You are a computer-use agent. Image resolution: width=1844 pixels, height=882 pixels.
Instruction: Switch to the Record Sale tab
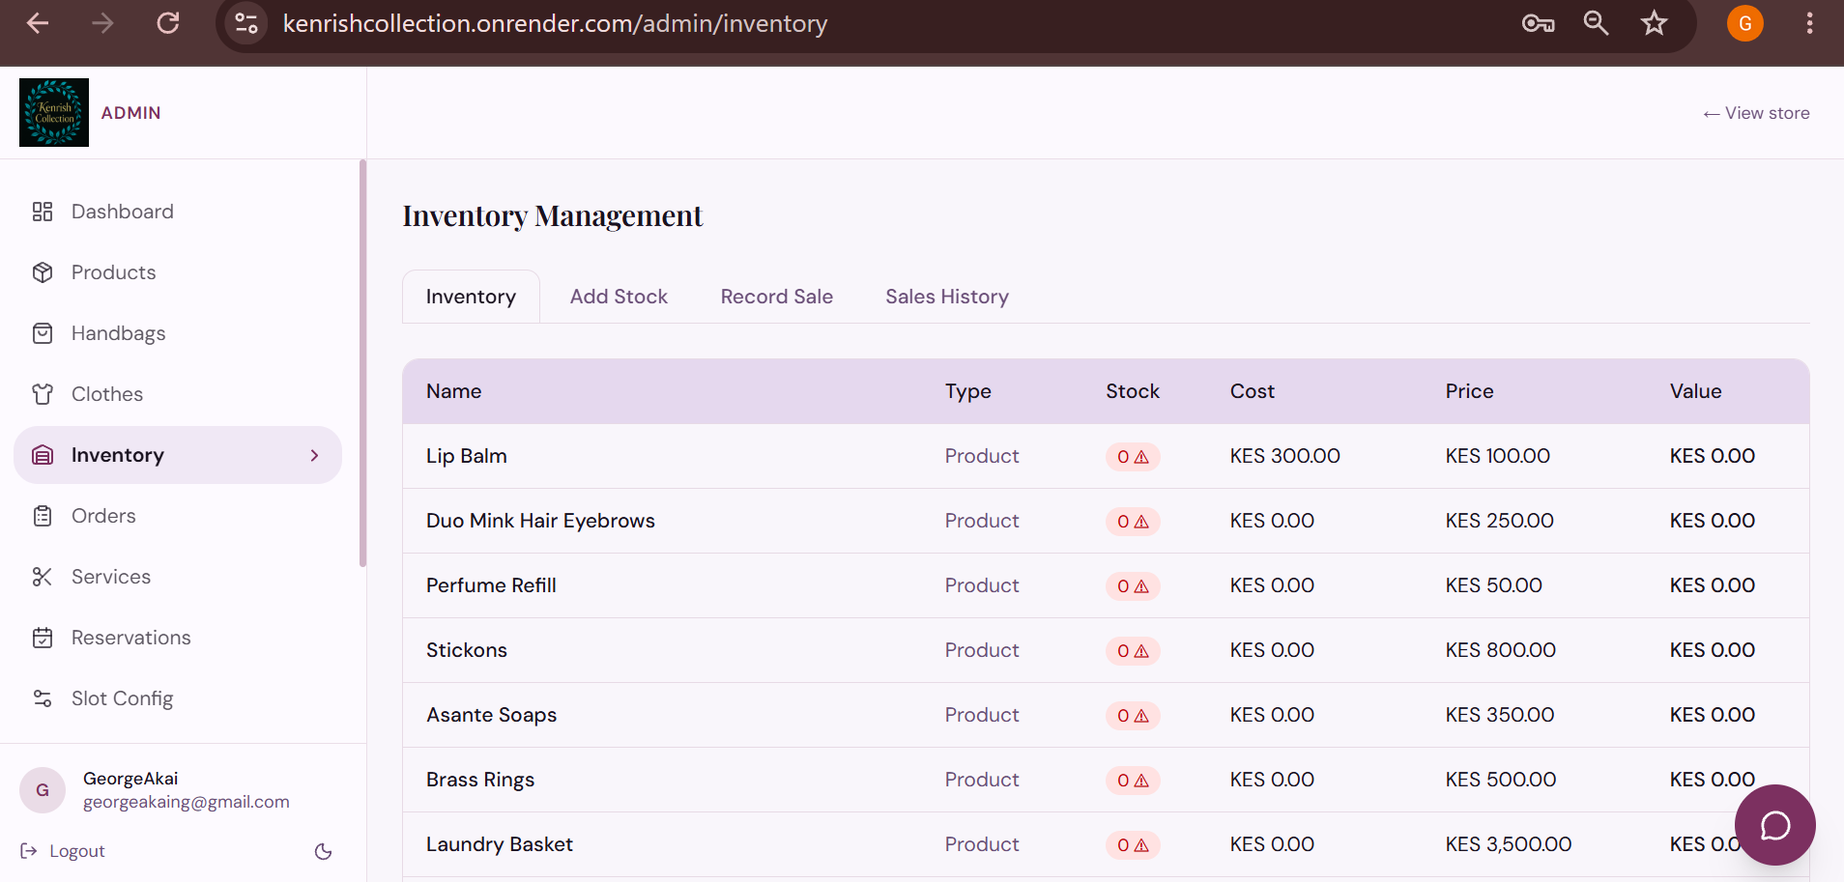pos(777,297)
